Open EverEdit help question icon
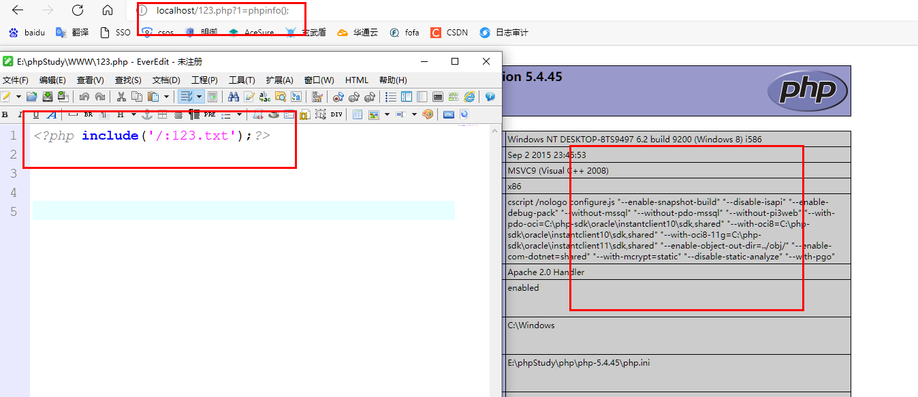Screen dimensions: 918x397 pyautogui.click(x=490, y=97)
